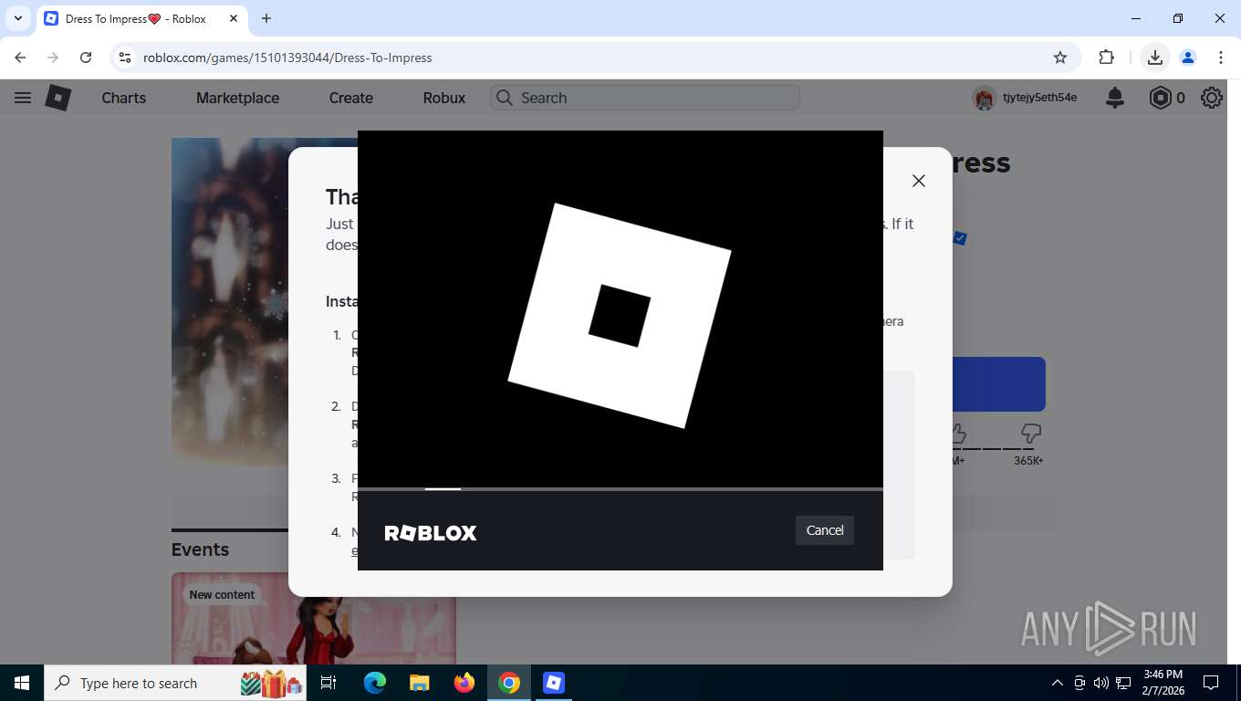Open Chrome extensions puzzle icon

point(1106,58)
